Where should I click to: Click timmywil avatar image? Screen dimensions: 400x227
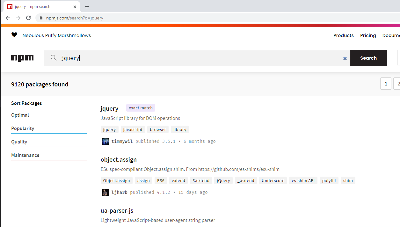tap(105, 142)
